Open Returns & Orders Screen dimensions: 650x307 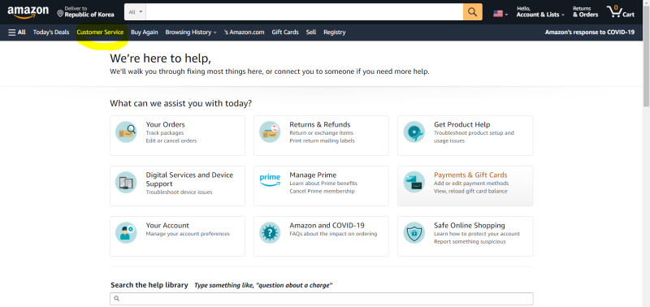585,12
